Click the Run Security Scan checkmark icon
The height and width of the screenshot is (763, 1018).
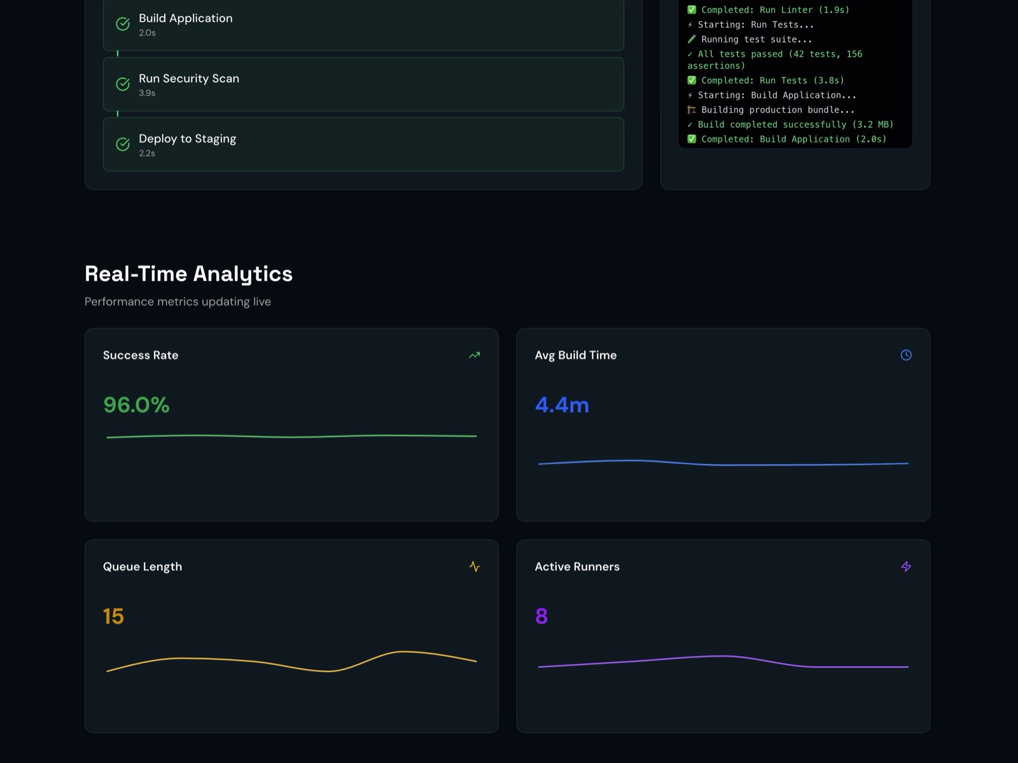(123, 84)
